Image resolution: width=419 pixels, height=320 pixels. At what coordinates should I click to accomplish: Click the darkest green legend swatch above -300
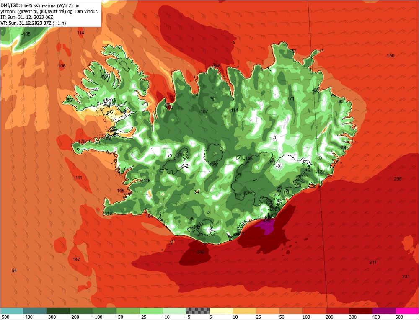58,311
